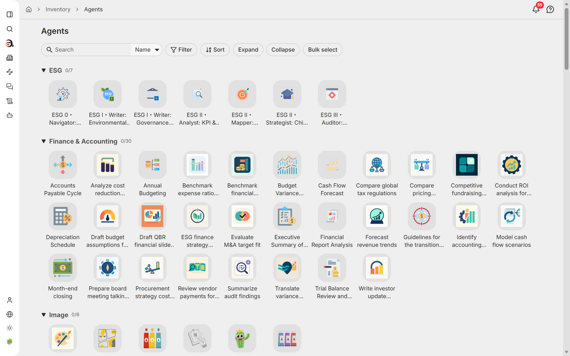Open the home breadcrumb icon
Image resolution: width=570 pixels, height=356 pixels.
point(28,9)
